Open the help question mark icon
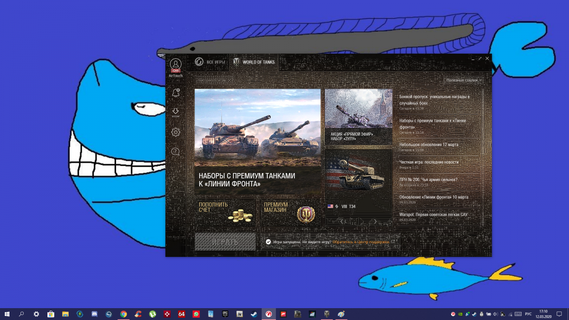Viewport: 569px width, 320px height. pyautogui.click(x=175, y=152)
